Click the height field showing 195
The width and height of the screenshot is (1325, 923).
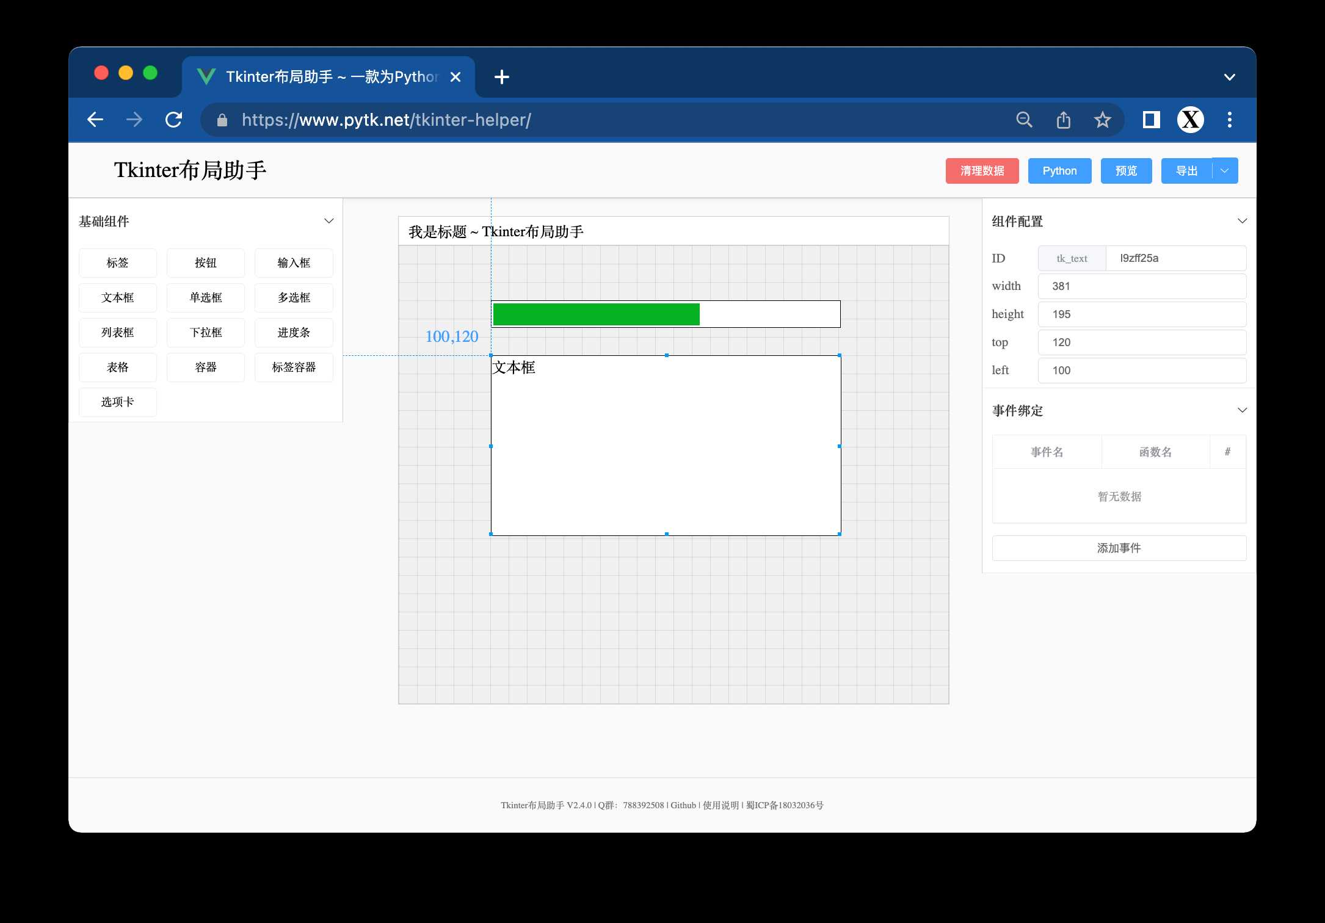[1142, 314]
